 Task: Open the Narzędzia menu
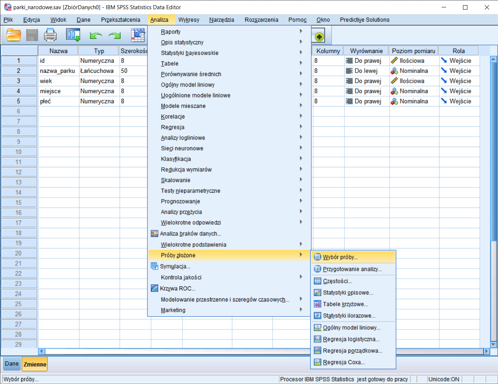[221, 20]
